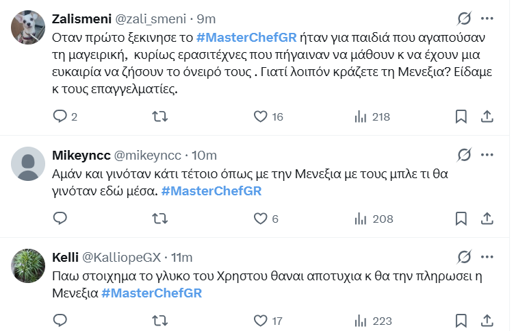525x331 pixels.
Task: Reply to Mikeyncc's tweet
Action: tap(60, 219)
